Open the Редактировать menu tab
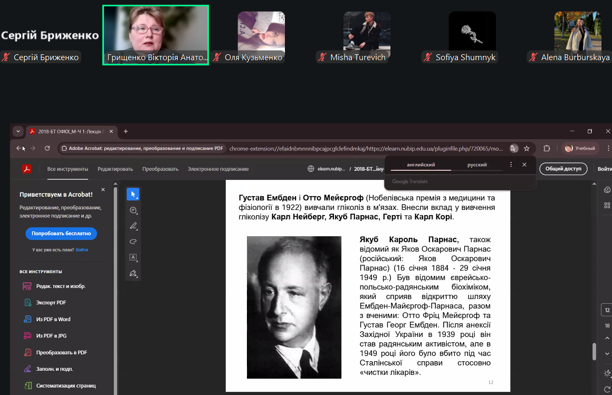Screen dimensions: 612x395 [115, 169]
